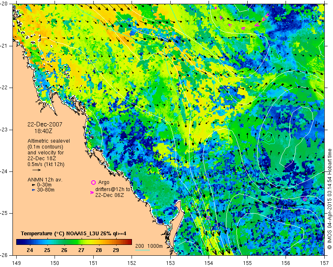
Task: Click the 'Argo' legend label
Action: [104, 182]
